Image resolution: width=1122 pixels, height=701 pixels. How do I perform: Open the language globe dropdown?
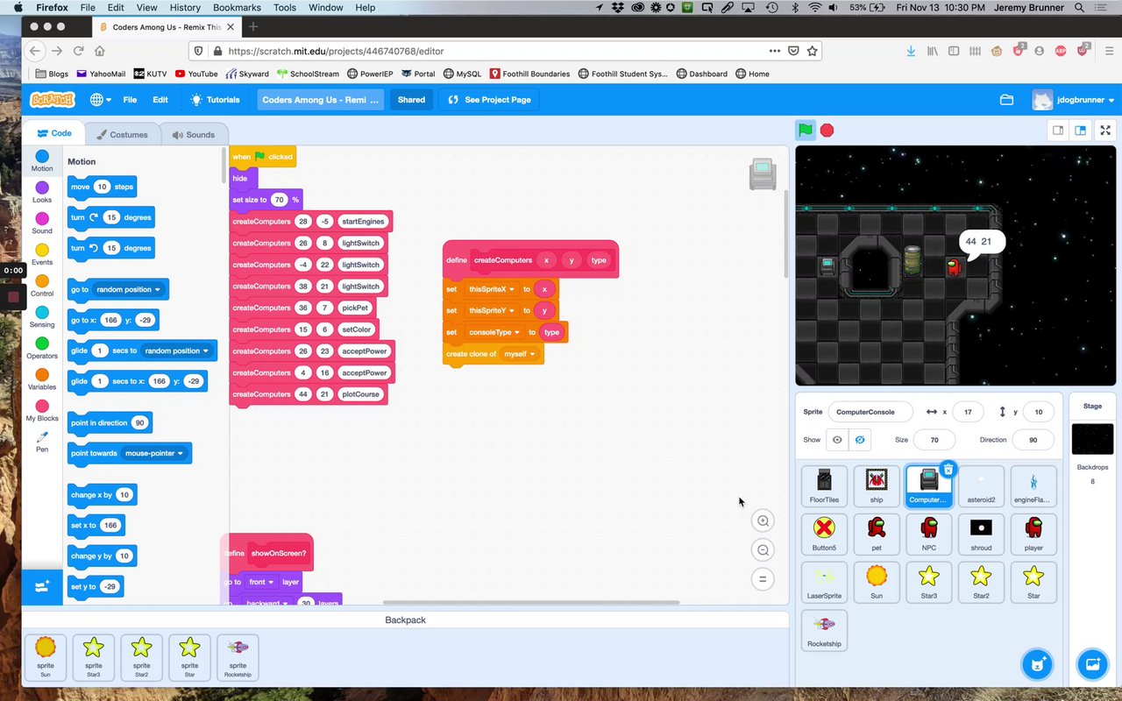coord(101,100)
